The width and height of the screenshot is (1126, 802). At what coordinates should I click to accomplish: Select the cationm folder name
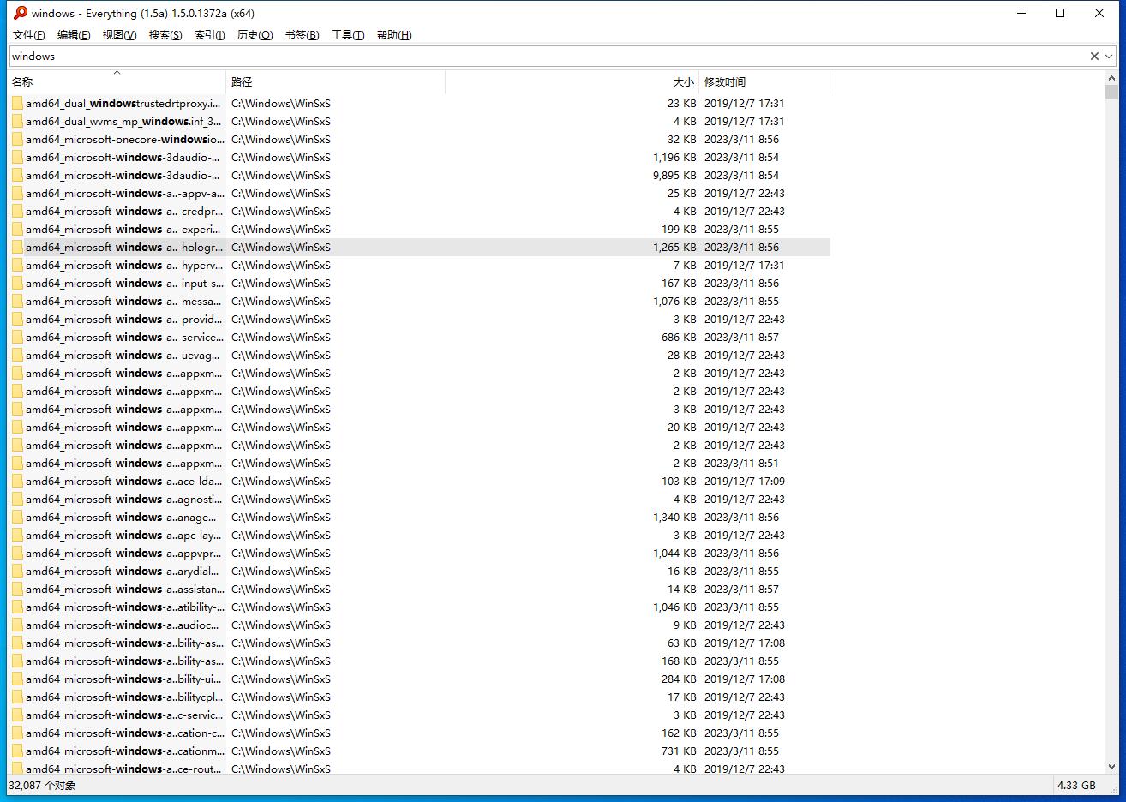pyautogui.click(x=125, y=751)
